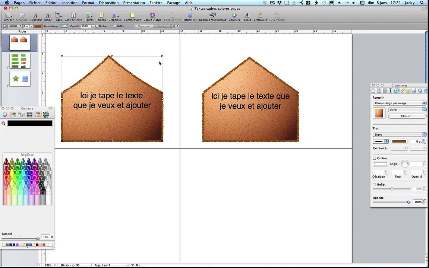The image size is (429, 268).
Task: Click the Choisir... image button
Action: tap(407, 116)
